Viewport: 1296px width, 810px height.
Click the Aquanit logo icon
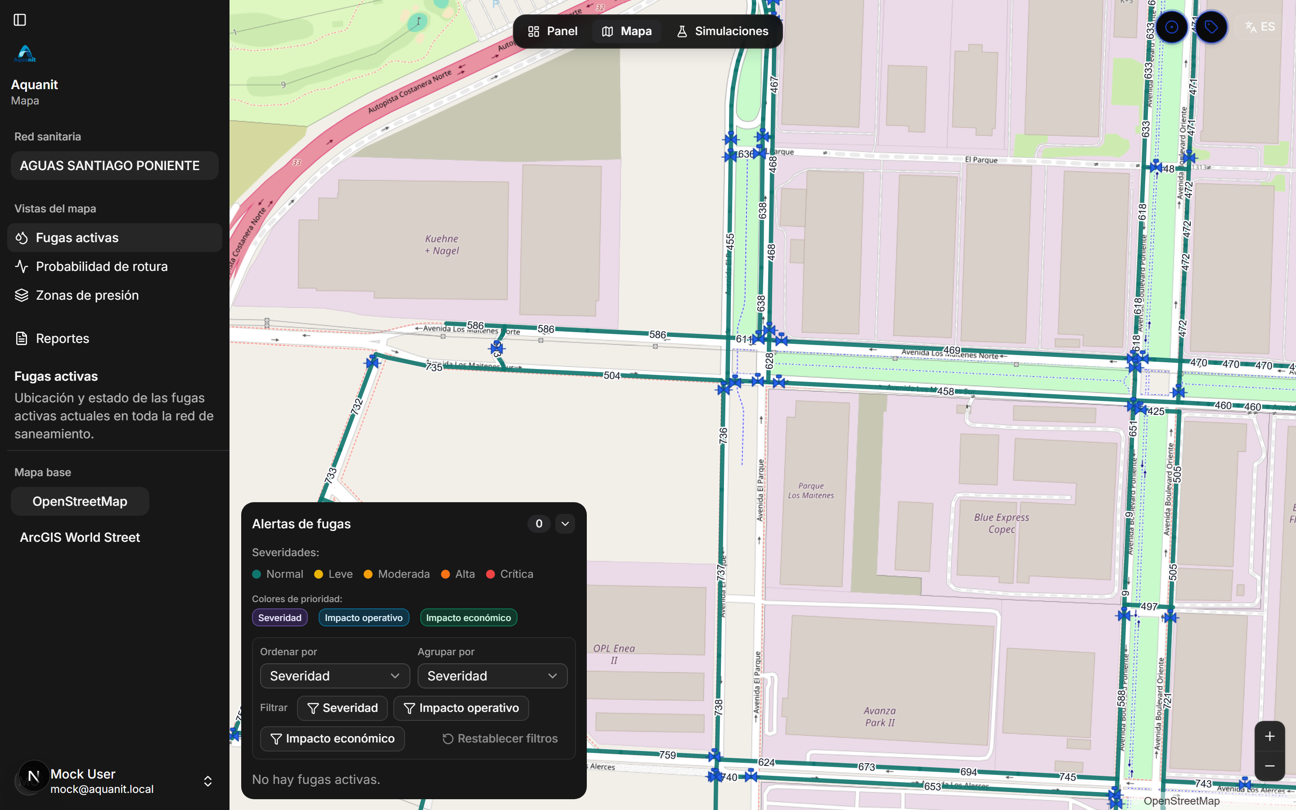[25, 54]
